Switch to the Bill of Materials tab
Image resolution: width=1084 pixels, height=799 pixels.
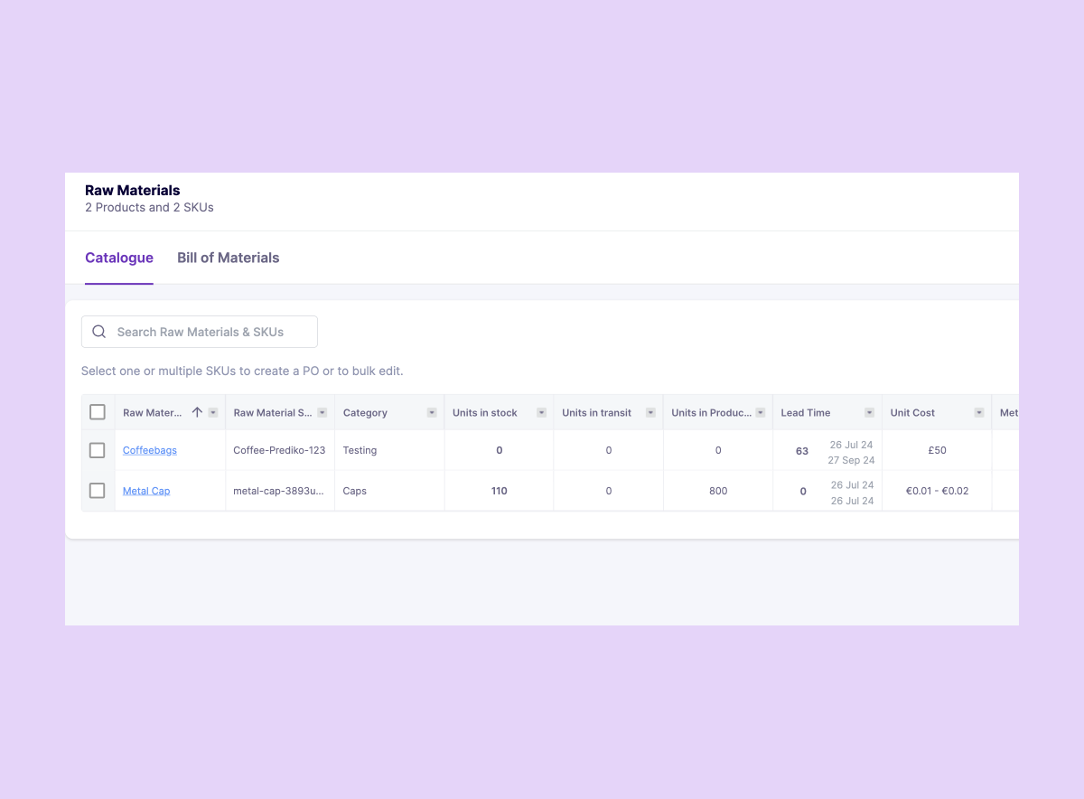coord(229,258)
